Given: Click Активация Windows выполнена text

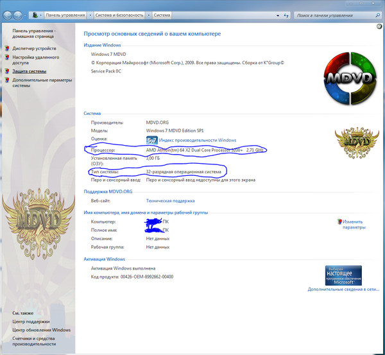Looking at the screenshot, I should click(x=123, y=268).
